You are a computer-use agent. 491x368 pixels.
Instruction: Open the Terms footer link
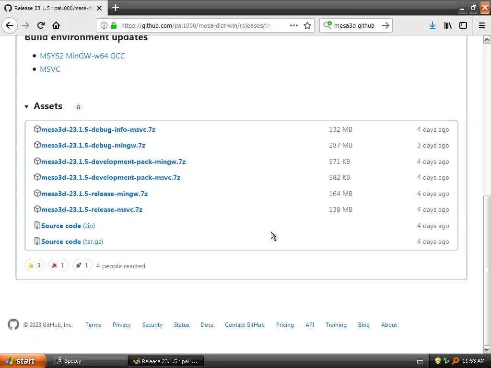point(94,325)
